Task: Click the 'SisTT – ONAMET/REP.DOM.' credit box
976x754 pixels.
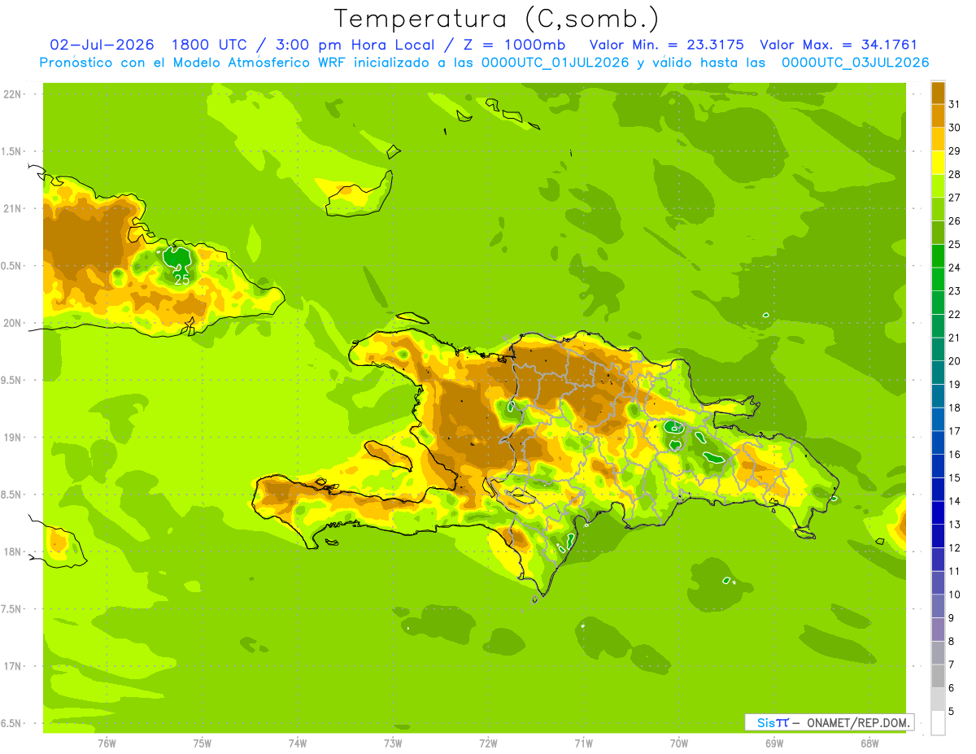Action: point(830,722)
